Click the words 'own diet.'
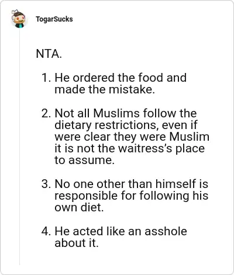Image resolution: width=234 pixels, height=275 pixels. coord(79,207)
